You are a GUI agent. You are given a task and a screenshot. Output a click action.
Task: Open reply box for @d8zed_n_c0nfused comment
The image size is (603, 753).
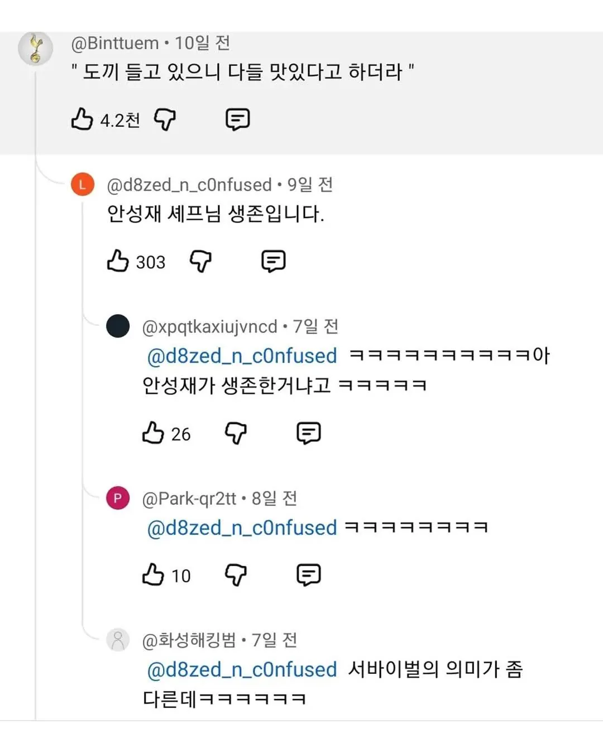pyautogui.click(x=273, y=261)
